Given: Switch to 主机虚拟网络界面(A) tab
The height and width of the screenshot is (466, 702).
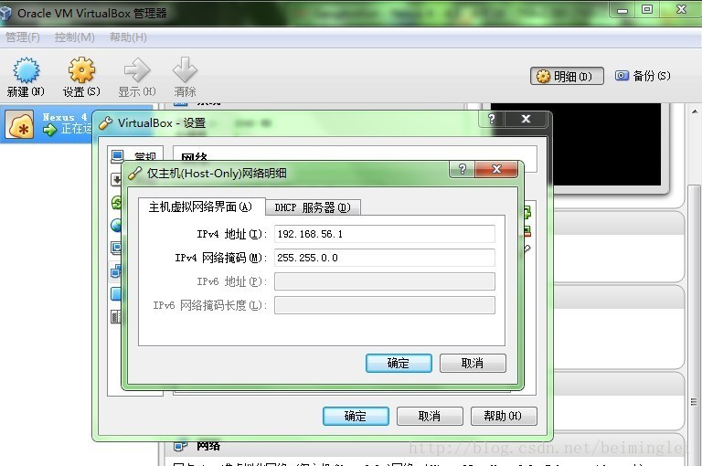Looking at the screenshot, I should [201, 207].
